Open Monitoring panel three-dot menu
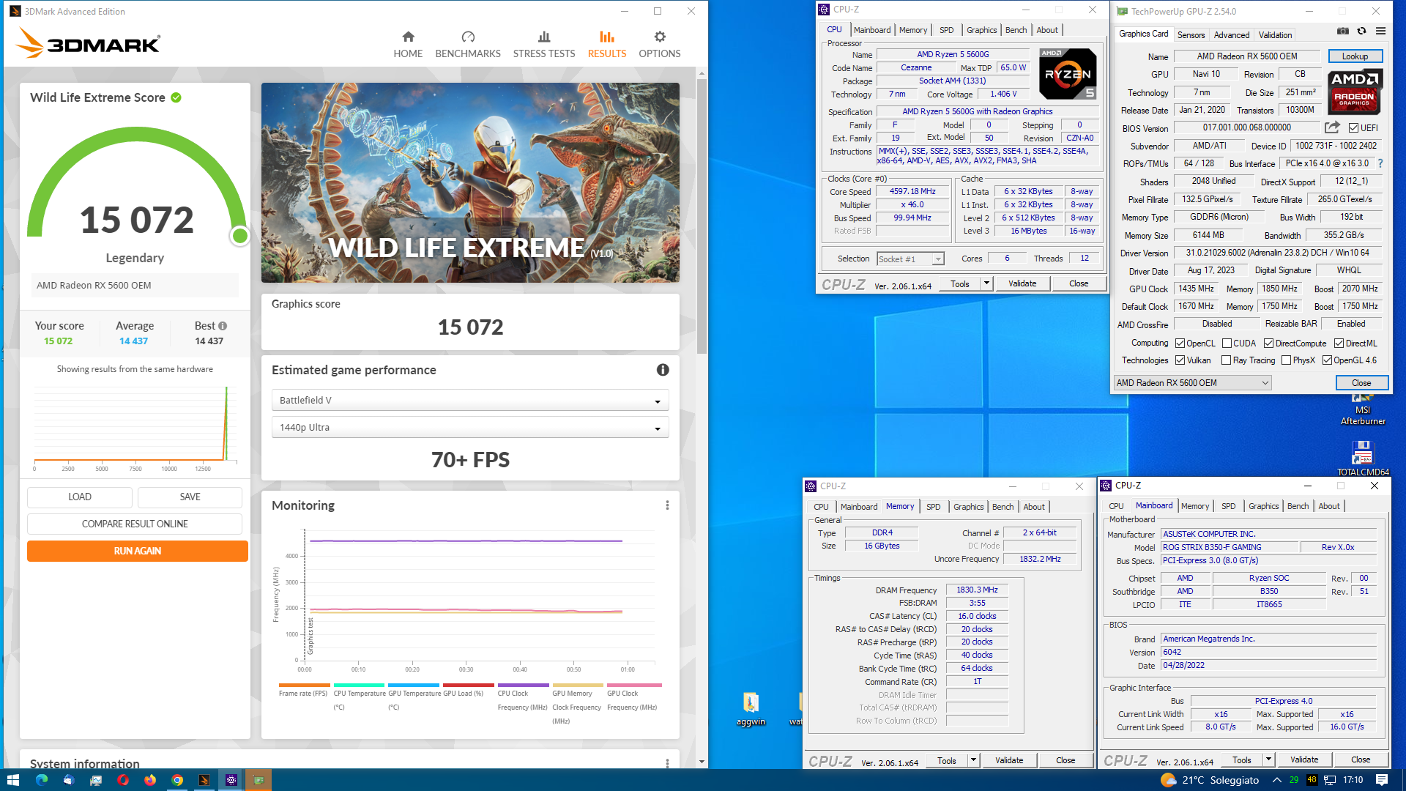The image size is (1406, 791). [667, 505]
